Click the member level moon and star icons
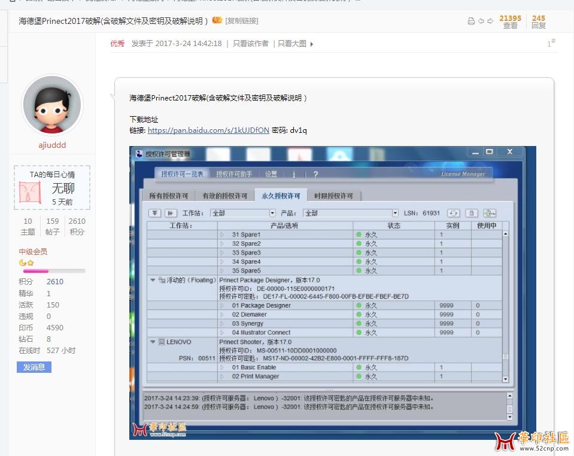This screenshot has height=456, width=574. tap(26, 263)
